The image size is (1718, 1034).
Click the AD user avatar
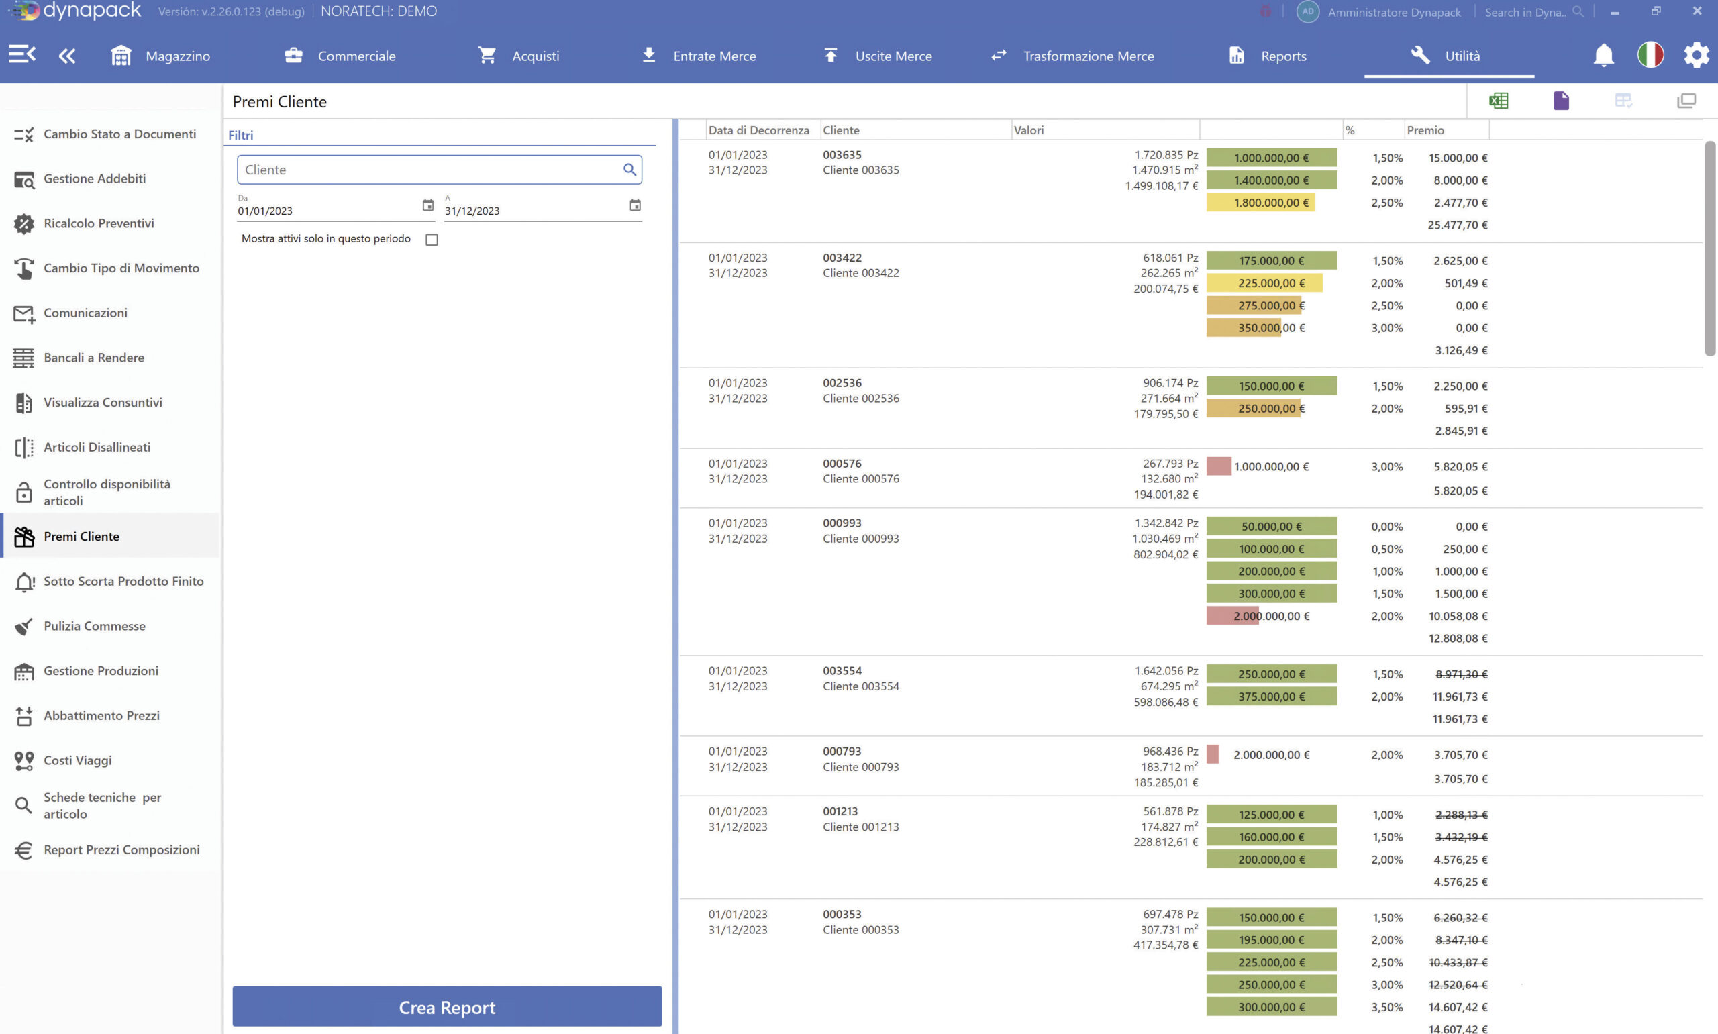pos(1308,12)
